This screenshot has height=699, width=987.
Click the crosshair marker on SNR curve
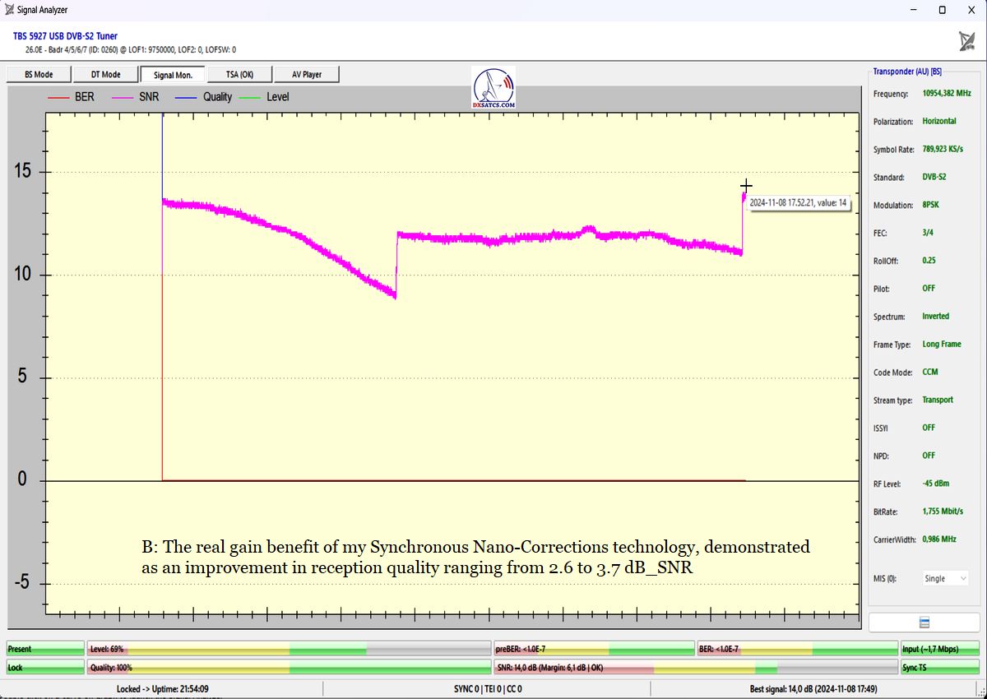coord(745,186)
